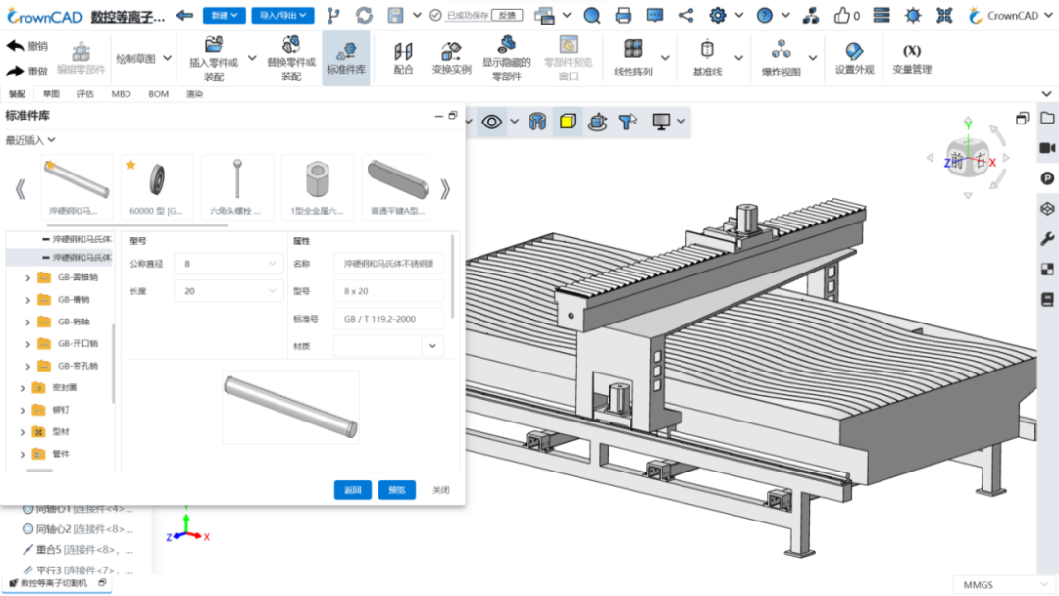Click the save floppy disk icon

coord(396,15)
